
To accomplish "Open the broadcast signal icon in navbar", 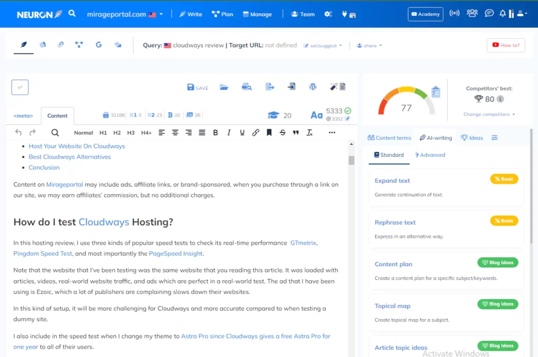I will click(x=454, y=13).
